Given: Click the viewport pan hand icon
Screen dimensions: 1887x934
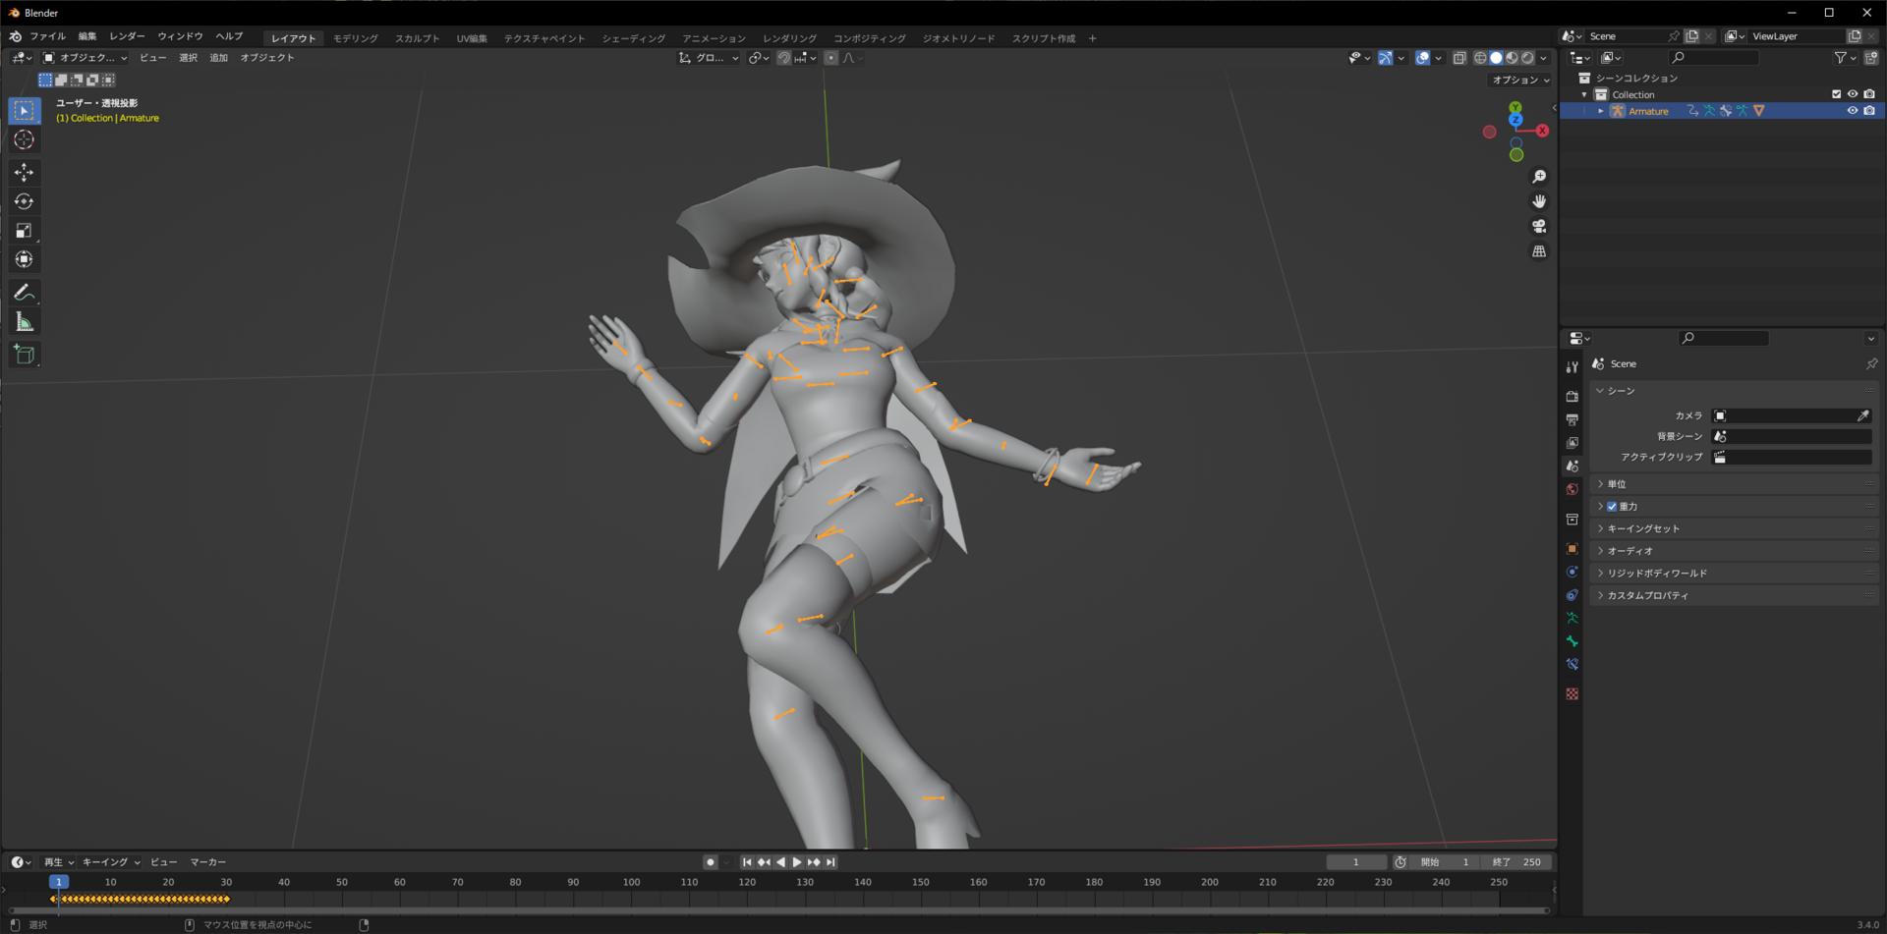Looking at the screenshot, I should point(1539,201).
